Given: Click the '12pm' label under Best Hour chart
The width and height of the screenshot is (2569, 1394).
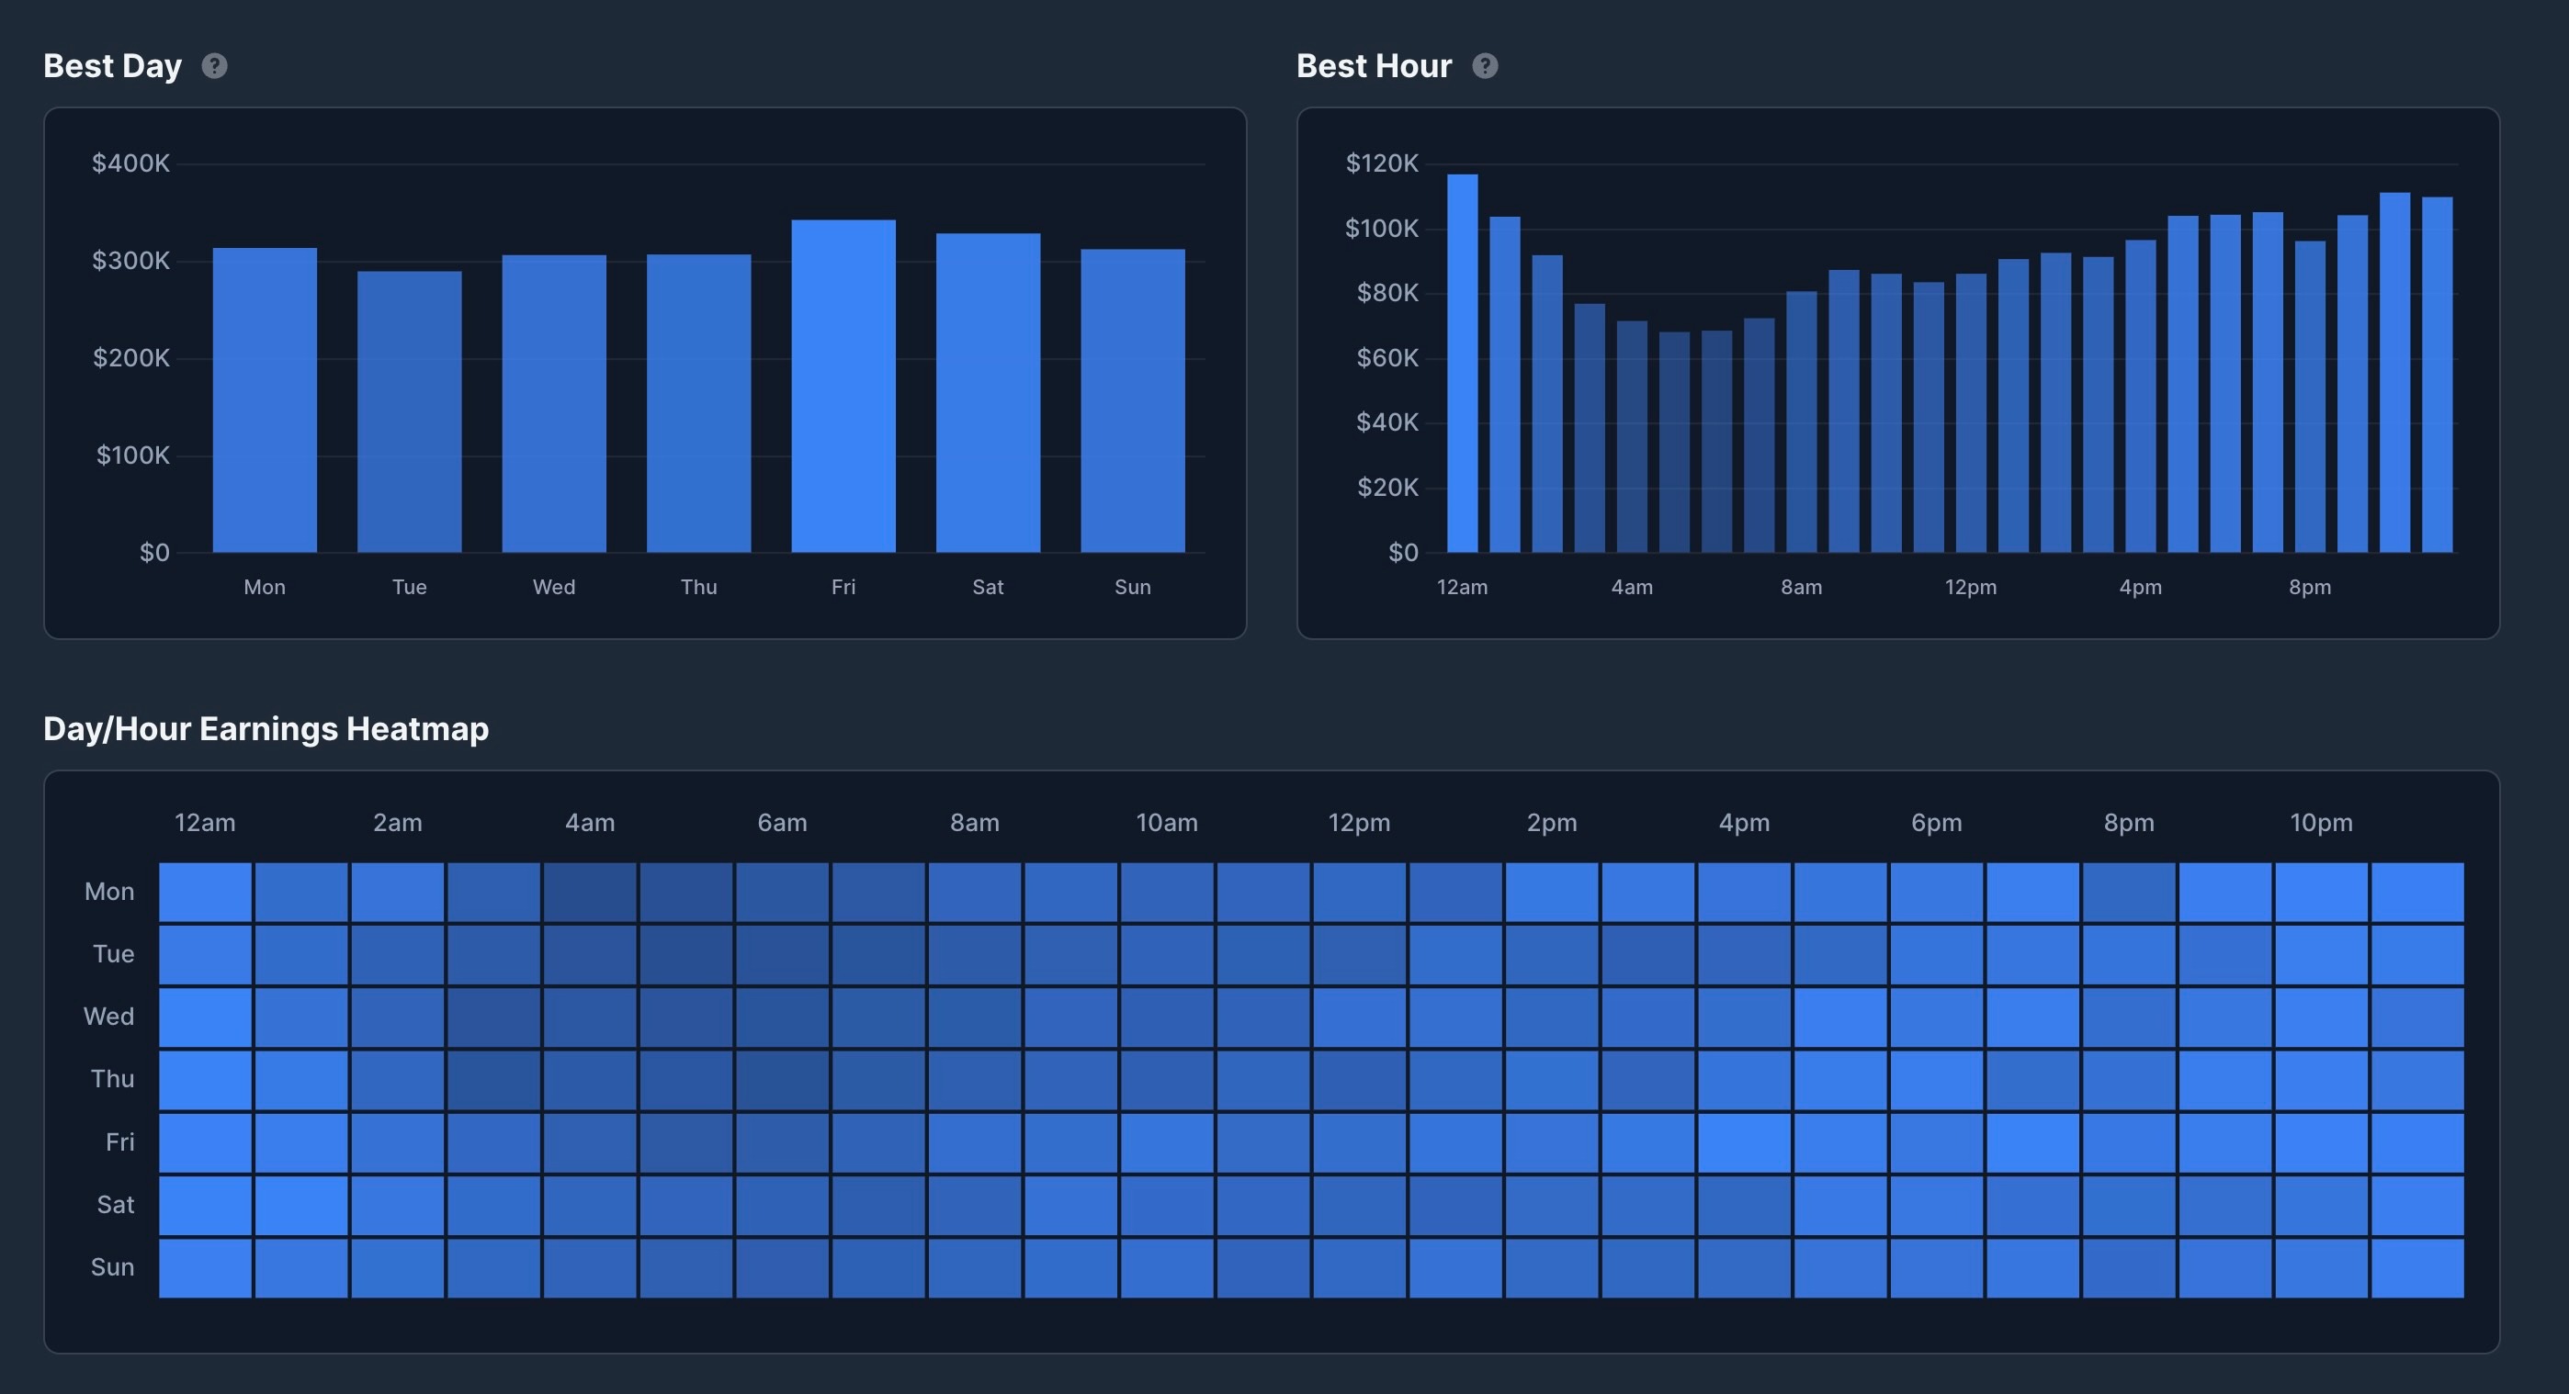Looking at the screenshot, I should pyautogui.click(x=1971, y=587).
